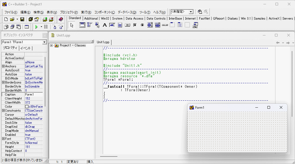
Task: Click the Trace Into debug icon
Action: pos(54,27)
